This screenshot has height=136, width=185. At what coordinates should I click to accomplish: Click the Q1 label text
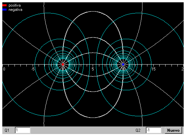[x=7, y=130]
